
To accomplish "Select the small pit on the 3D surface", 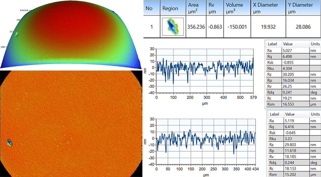I will pyautogui.click(x=18, y=33).
